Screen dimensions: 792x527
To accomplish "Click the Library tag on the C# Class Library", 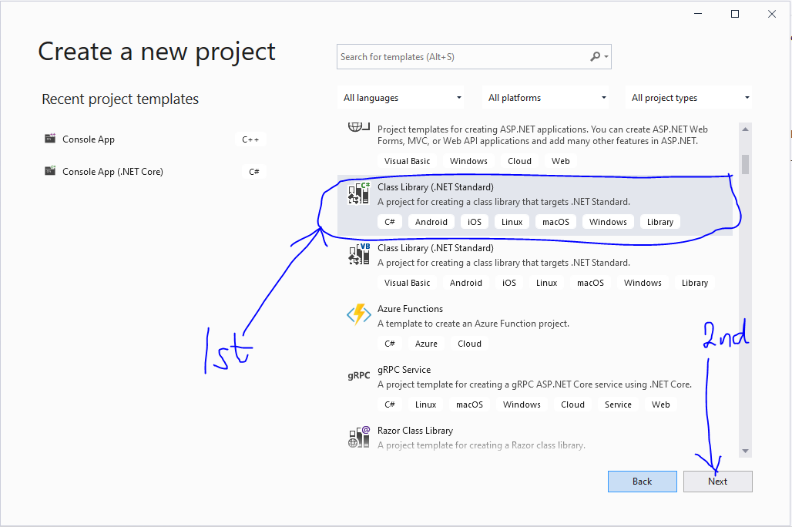I will (660, 222).
